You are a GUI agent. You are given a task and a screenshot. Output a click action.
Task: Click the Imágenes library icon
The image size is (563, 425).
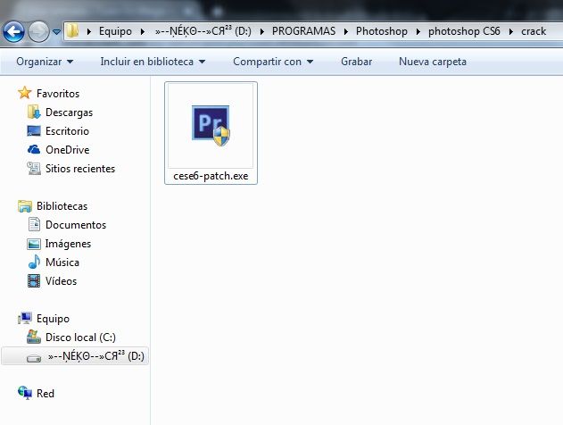pyautogui.click(x=34, y=244)
